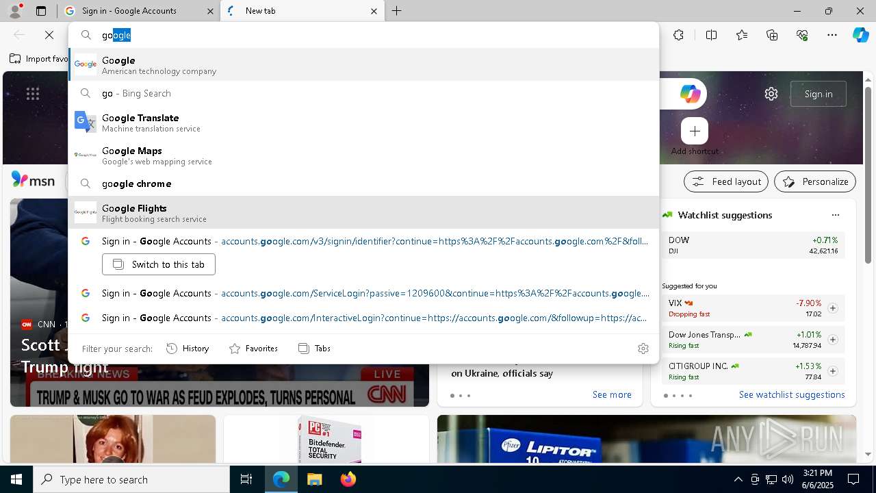
Task: Open the tab actions menu icon
Action: tap(41, 11)
